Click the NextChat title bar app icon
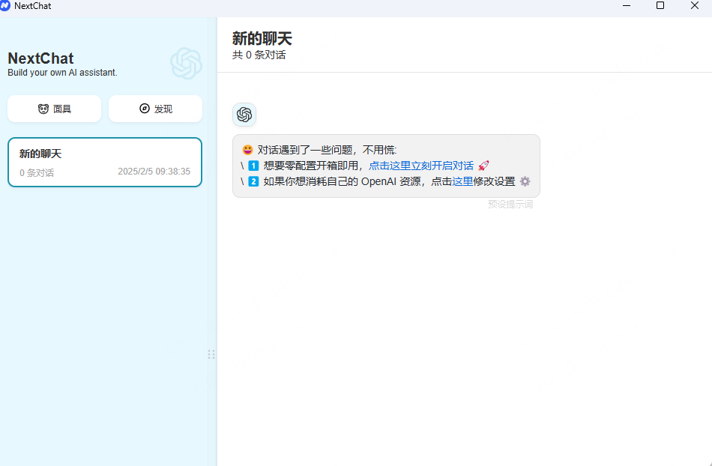 [x=5, y=6]
